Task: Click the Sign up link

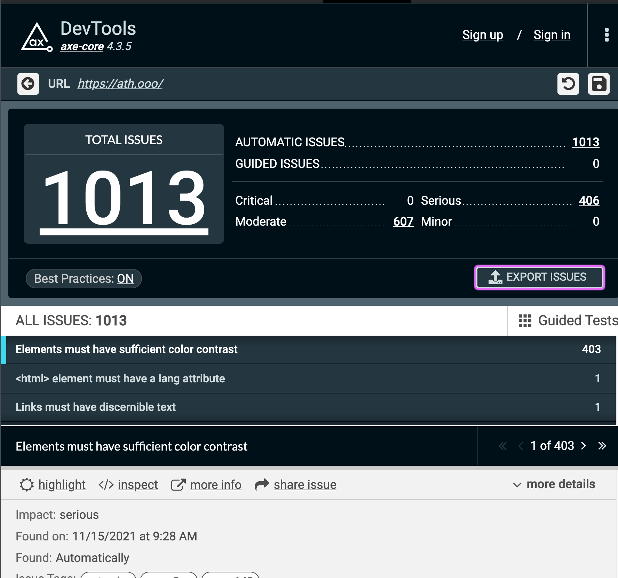Action: (x=483, y=35)
